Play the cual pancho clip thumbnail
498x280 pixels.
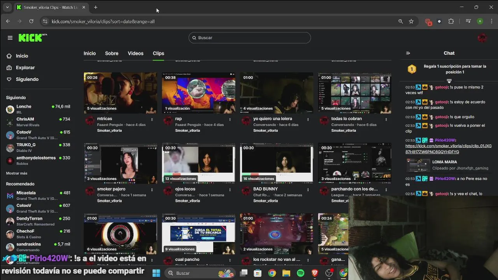pos(198,234)
